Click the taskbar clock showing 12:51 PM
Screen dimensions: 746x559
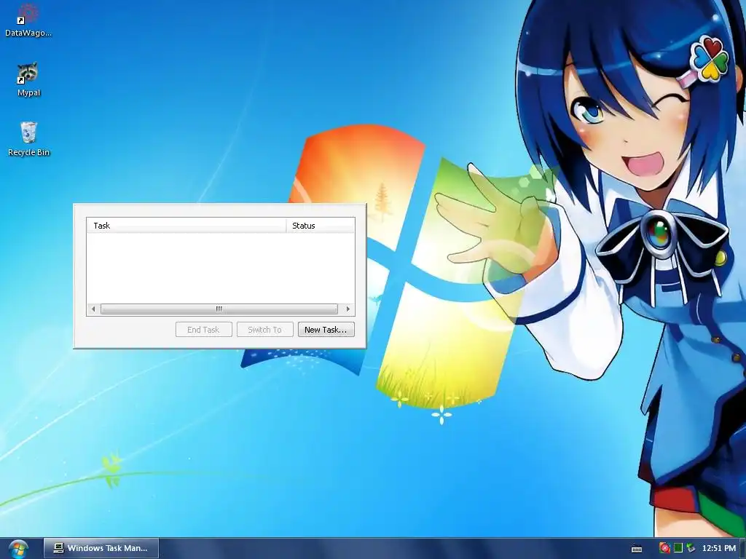pos(718,548)
